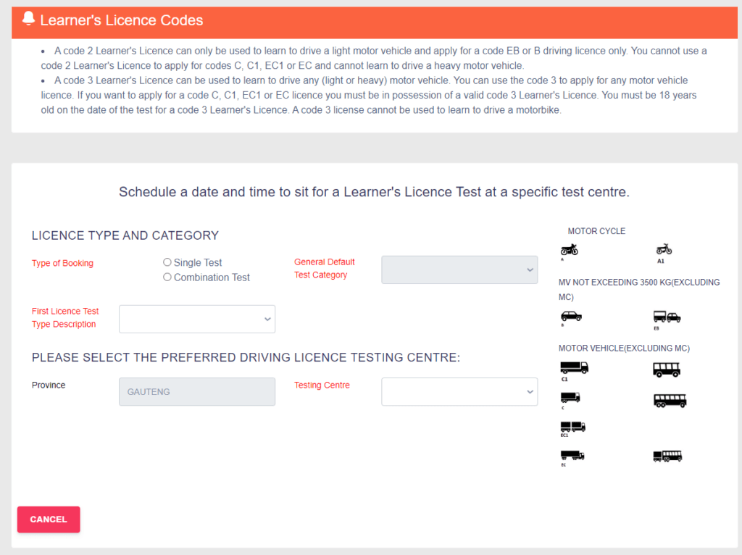Open the General Default Test Category dropdown
Screen dimensions: 742x555
[x=459, y=270]
